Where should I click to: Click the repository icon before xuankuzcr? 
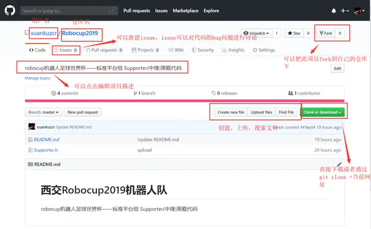point(27,33)
